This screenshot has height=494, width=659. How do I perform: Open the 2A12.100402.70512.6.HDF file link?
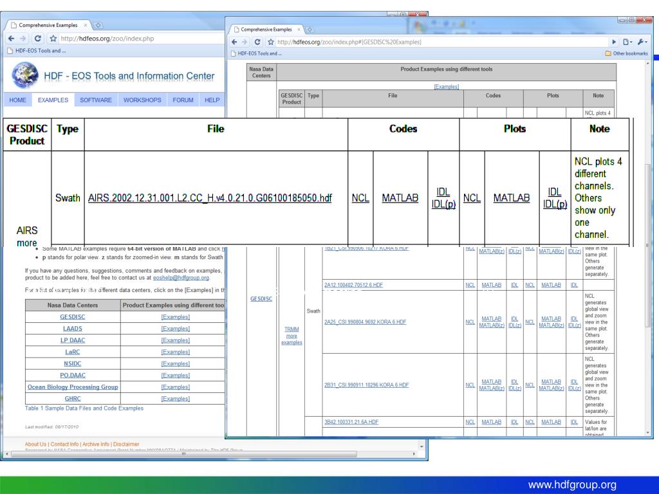click(353, 285)
